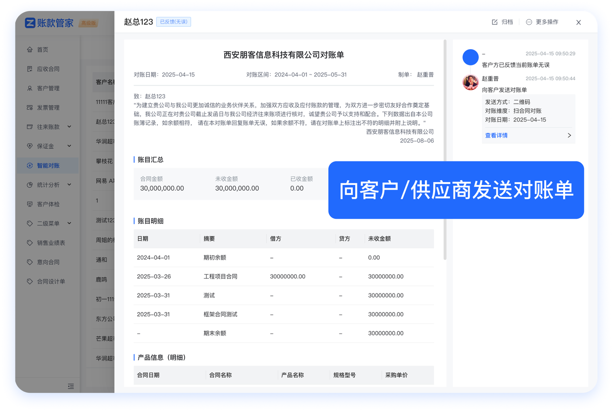This screenshot has width=612, height=411.
Task: Click the 应收合同 sidebar icon
Action: (30, 69)
